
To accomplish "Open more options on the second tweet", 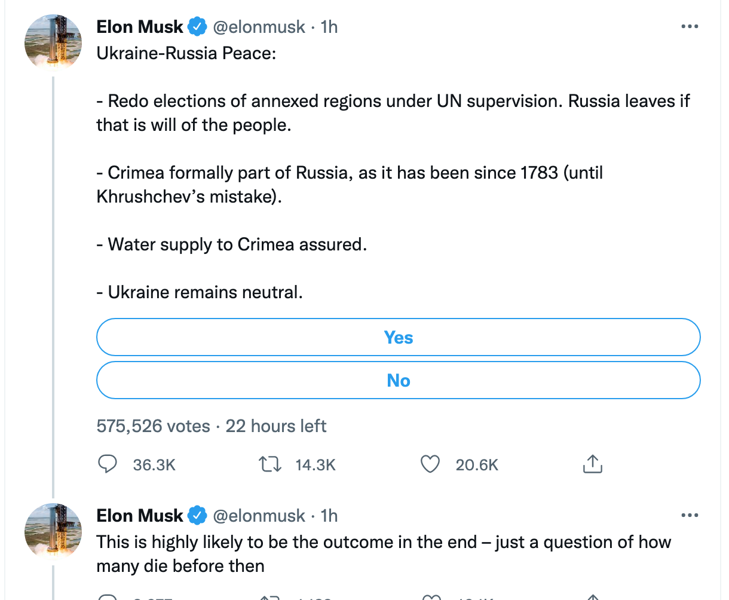I will (690, 516).
